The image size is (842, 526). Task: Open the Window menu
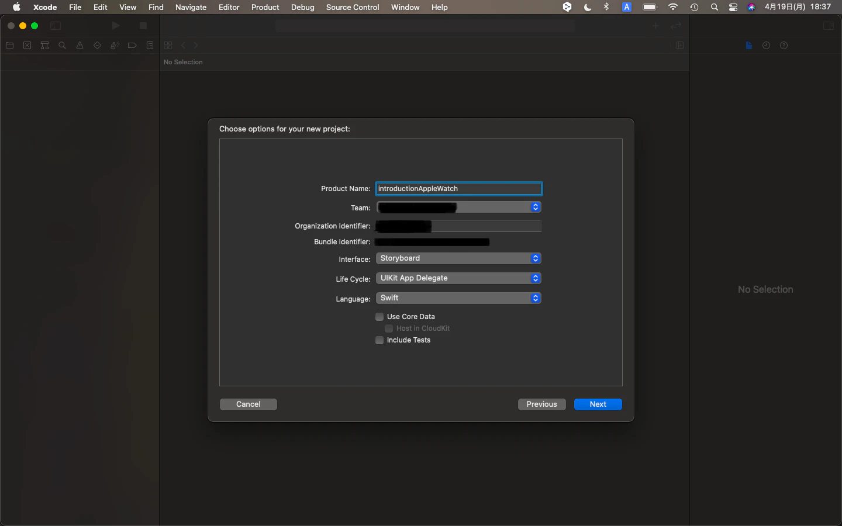click(405, 7)
